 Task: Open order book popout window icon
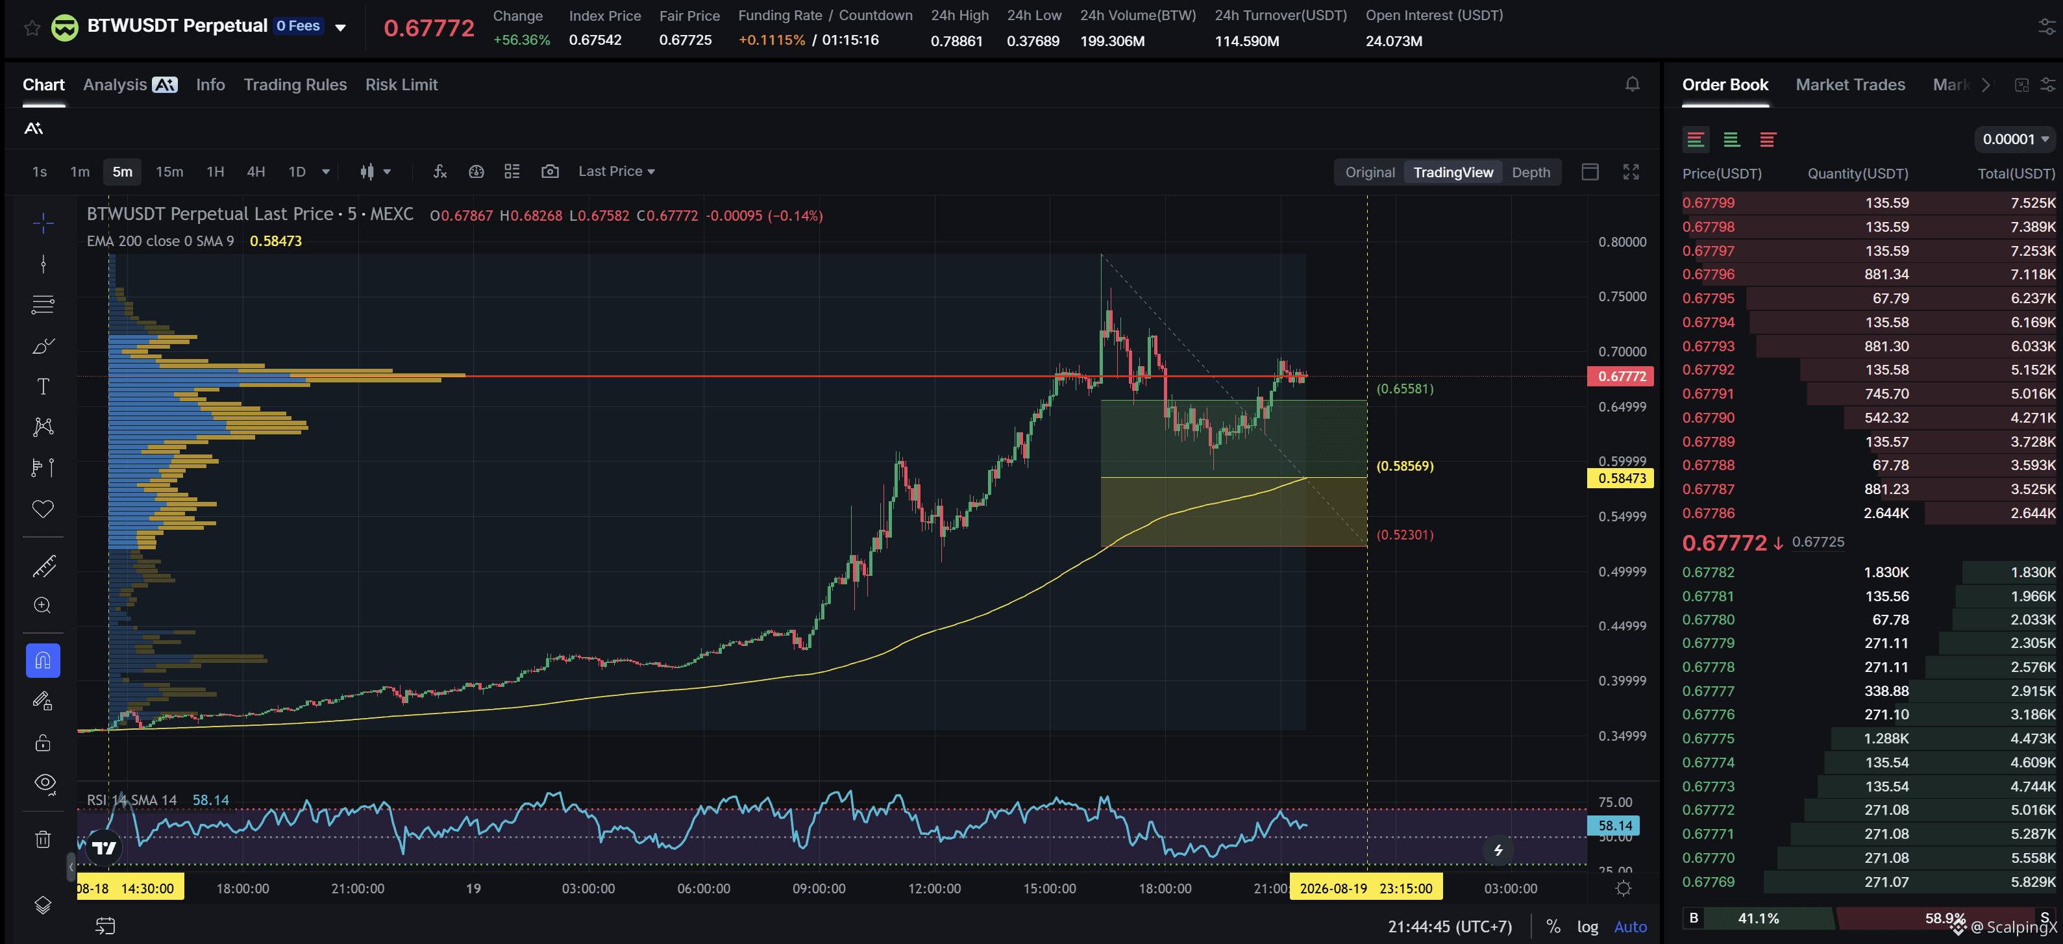coord(2021,85)
